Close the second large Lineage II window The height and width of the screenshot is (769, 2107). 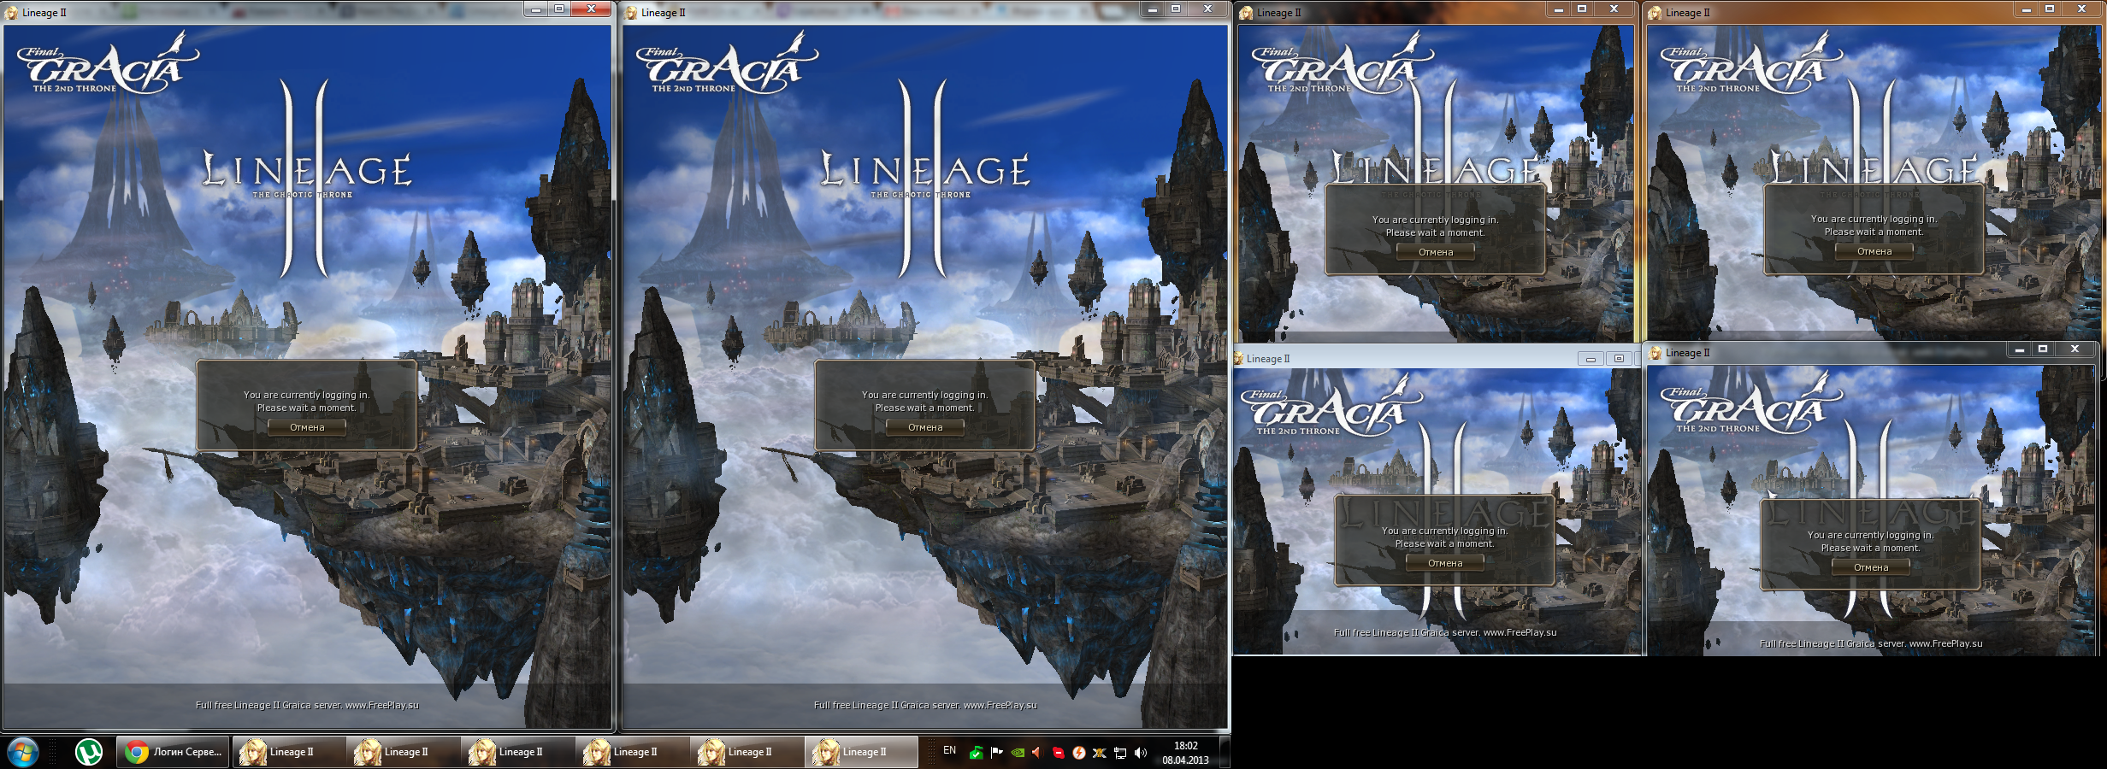click(1207, 9)
